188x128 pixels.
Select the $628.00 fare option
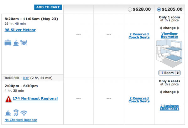point(130,9)
